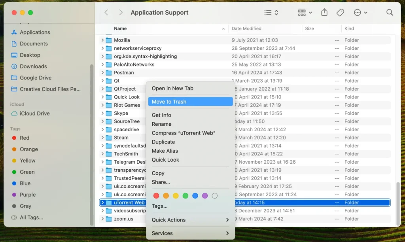Open iCloud Drive in the sidebar
This screenshot has width=405, height=242.
(30, 113)
